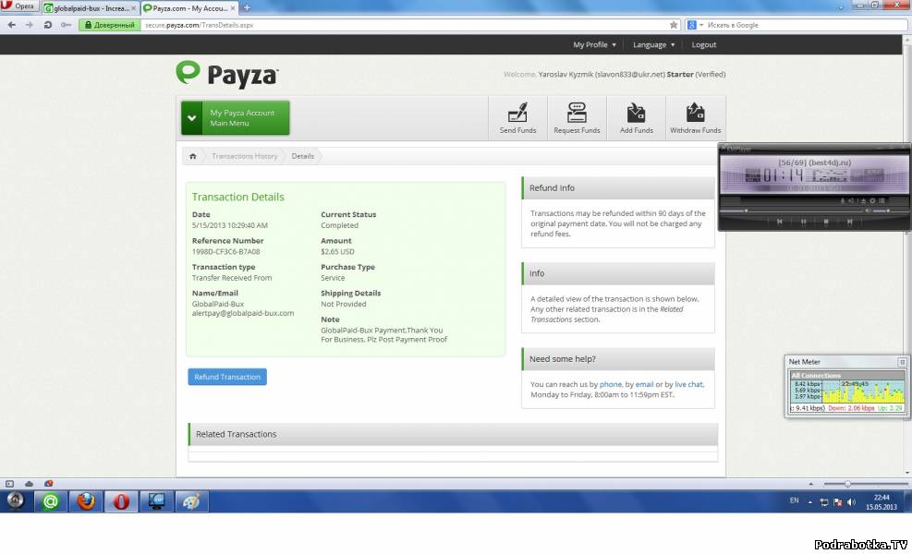The height and width of the screenshot is (554, 912).
Task: Open Firefox from the taskbar
Action: pos(86,501)
